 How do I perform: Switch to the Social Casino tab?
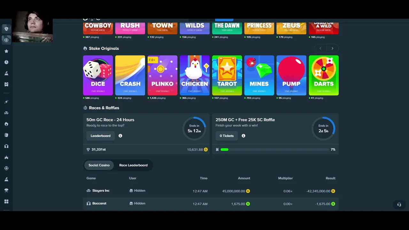point(99,165)
